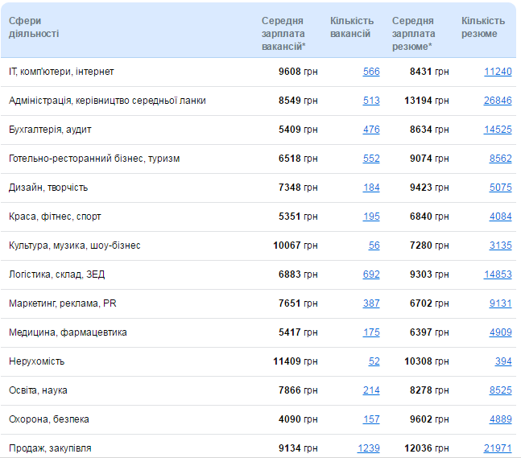Open 552 vacancies for Готельно-ресторанний бізнес

[x=371, y=159]
